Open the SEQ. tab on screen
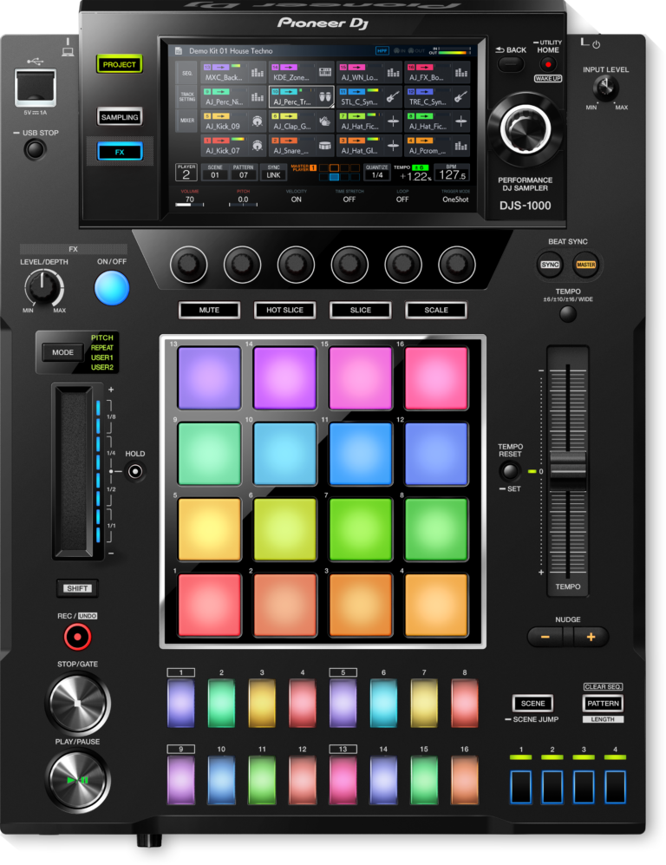Image resolution: width=666 pixels, height=865 pixels. click(187, 73)
